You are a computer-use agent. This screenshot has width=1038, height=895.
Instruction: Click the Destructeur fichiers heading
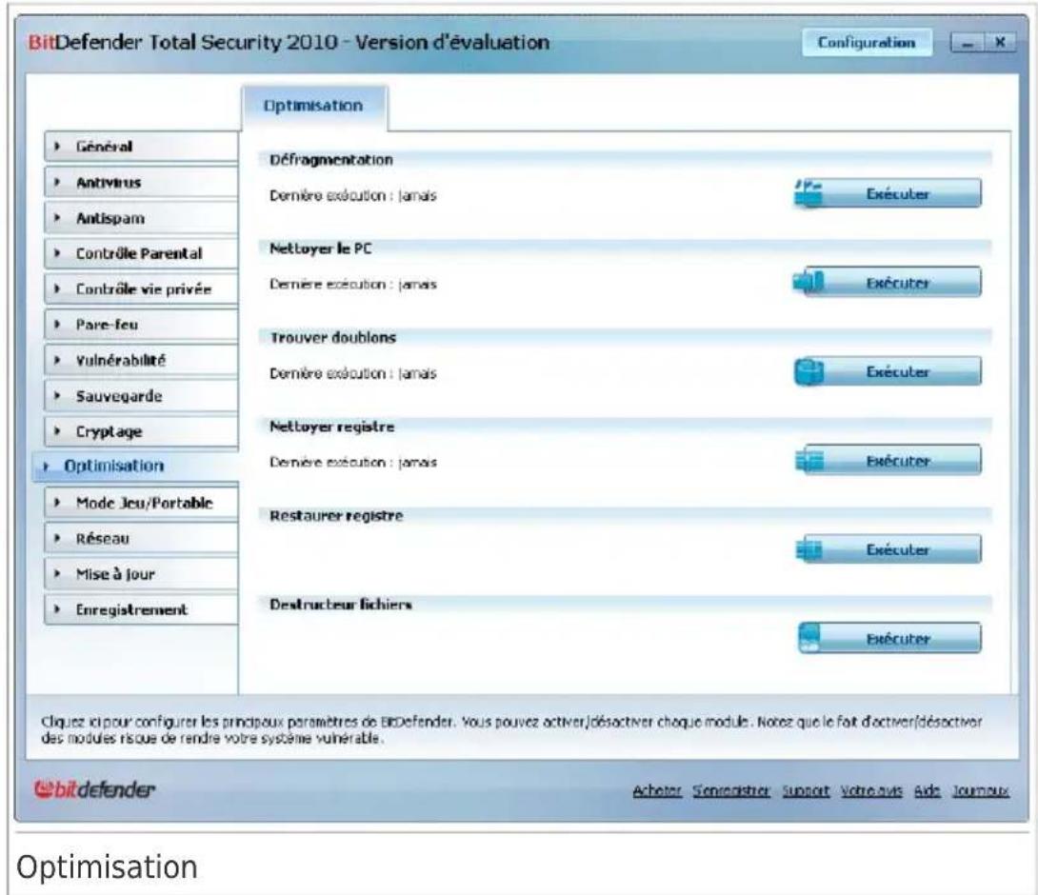(341, 605)
